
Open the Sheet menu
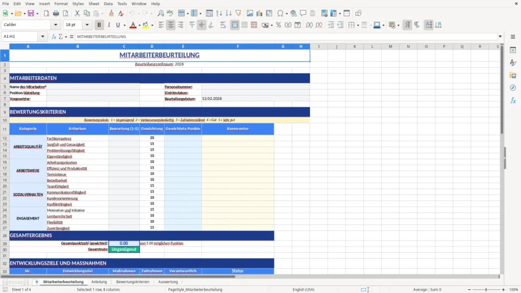pos(94,4)
